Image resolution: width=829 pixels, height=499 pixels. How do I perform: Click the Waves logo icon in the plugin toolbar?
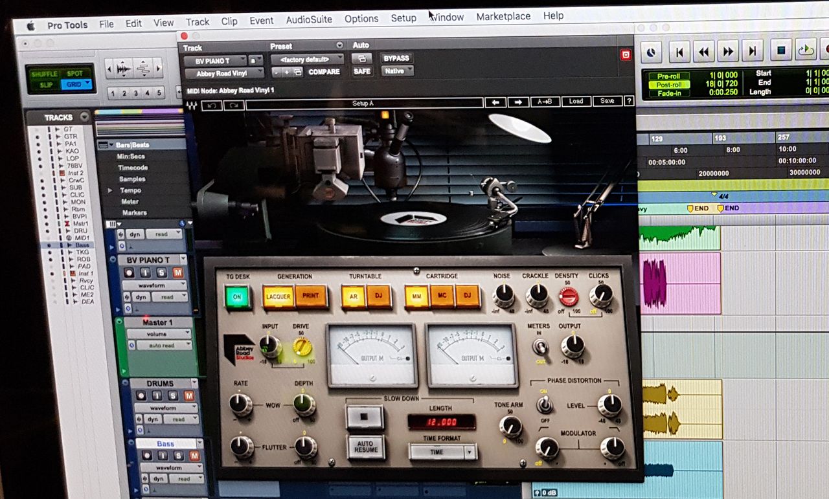tap(192, 105)
